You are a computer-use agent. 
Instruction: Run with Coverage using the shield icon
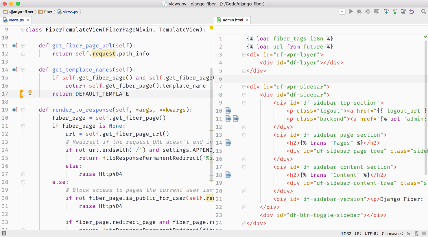click(368, 11)
